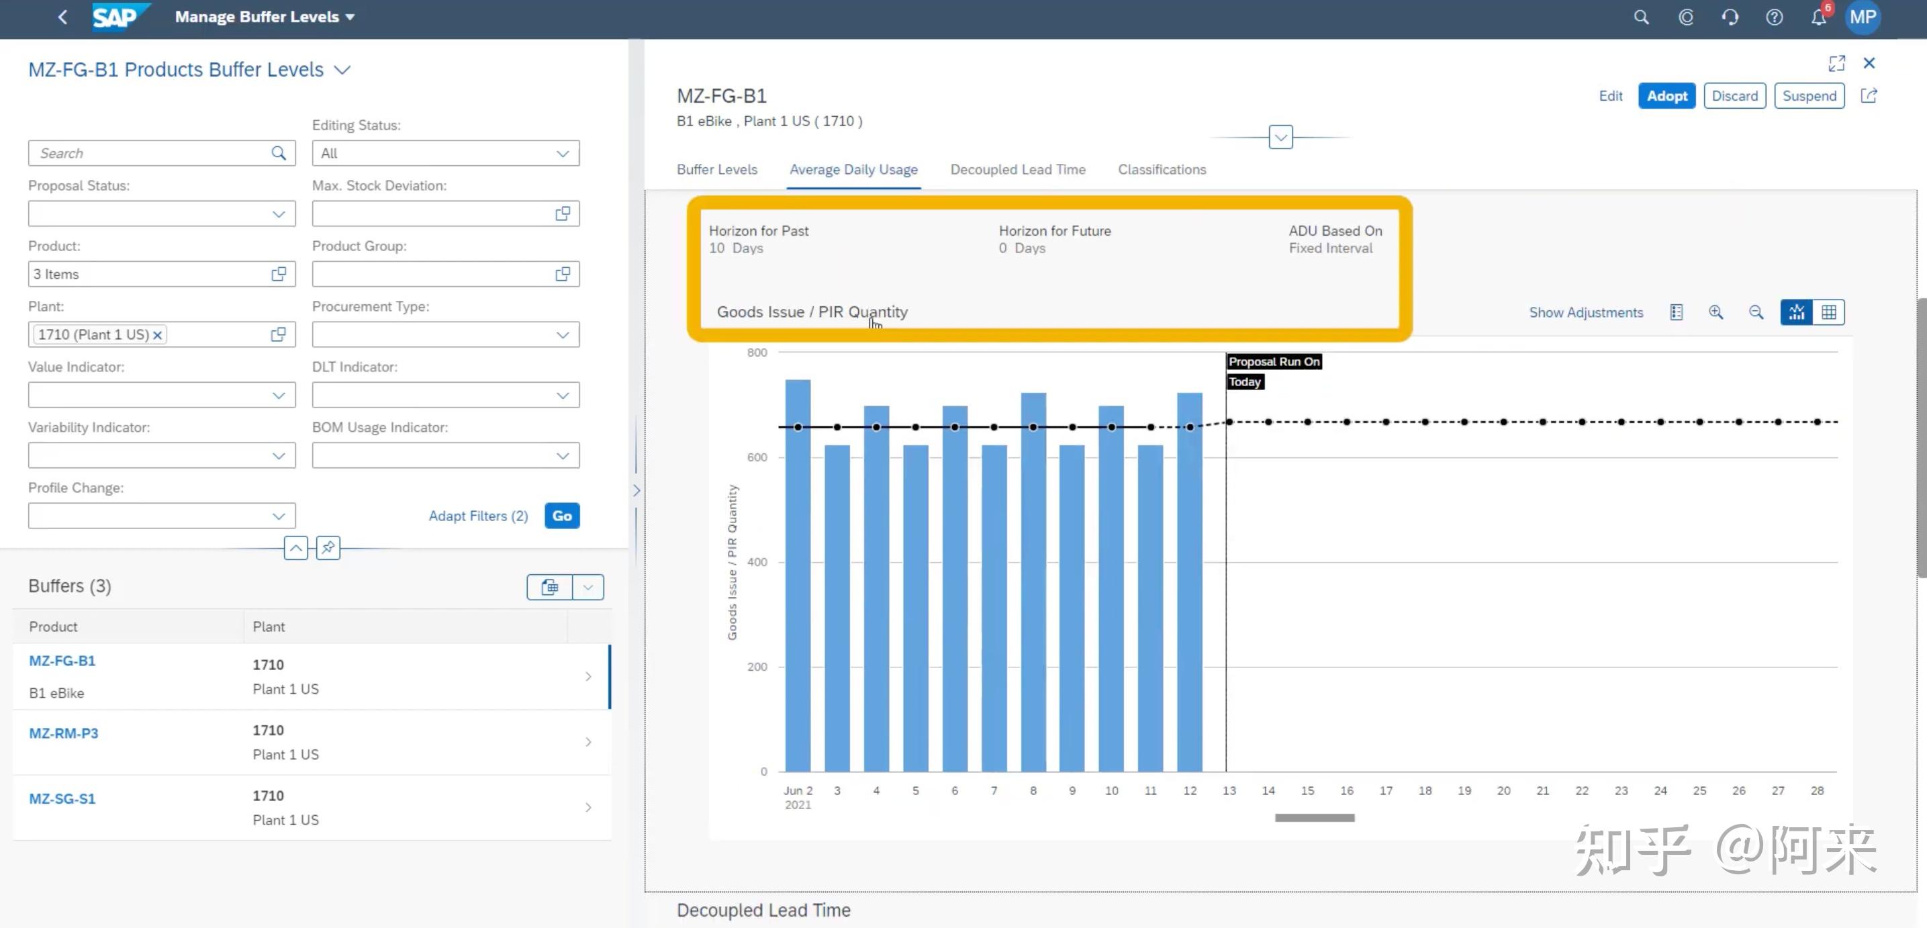Open notifications bell

coord(1818,17)
